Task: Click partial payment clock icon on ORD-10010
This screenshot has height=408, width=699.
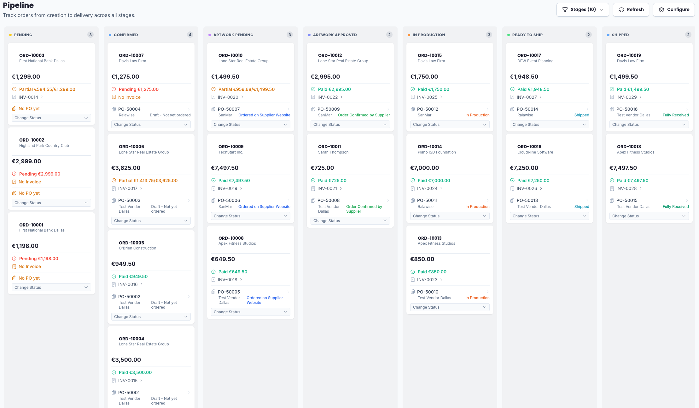Action: 213,89
